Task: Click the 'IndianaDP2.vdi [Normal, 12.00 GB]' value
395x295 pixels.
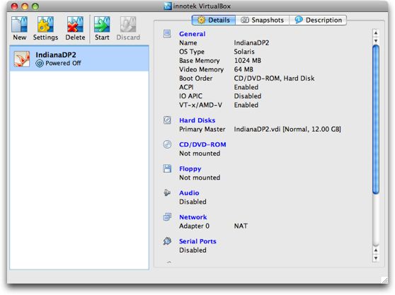Action: (x=287, y=129)
